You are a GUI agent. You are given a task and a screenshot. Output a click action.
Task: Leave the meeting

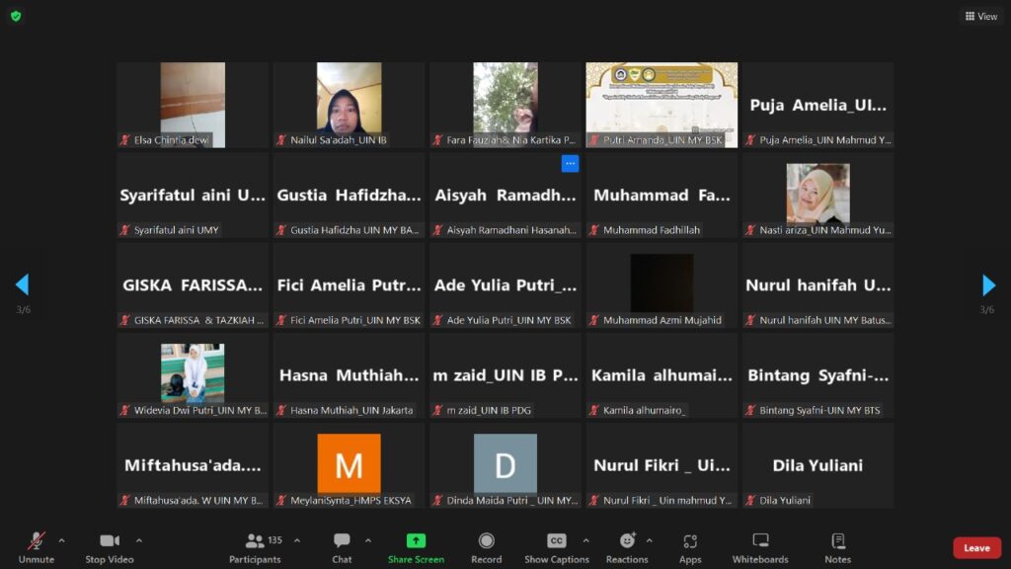[x=976, y=548]
